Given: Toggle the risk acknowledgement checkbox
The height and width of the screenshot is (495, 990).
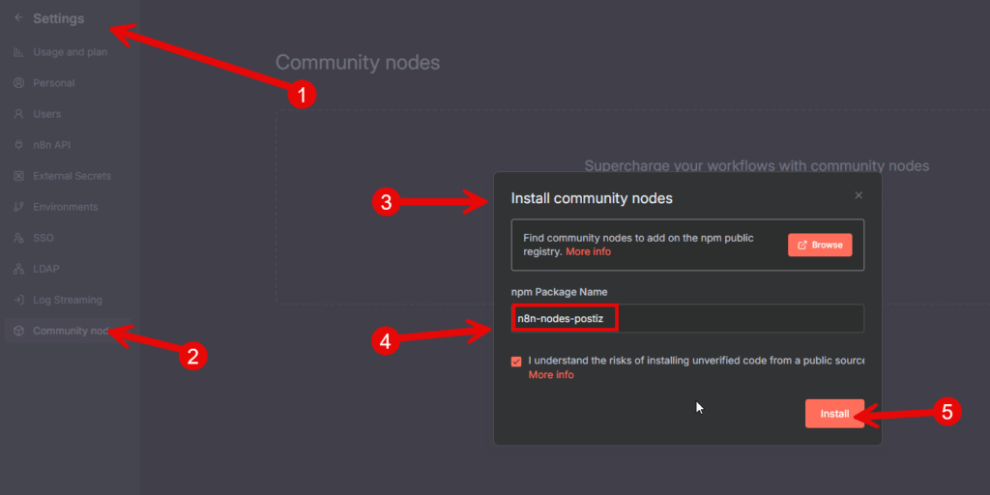Looking at the screenshot, I should [x=516, y=362].
